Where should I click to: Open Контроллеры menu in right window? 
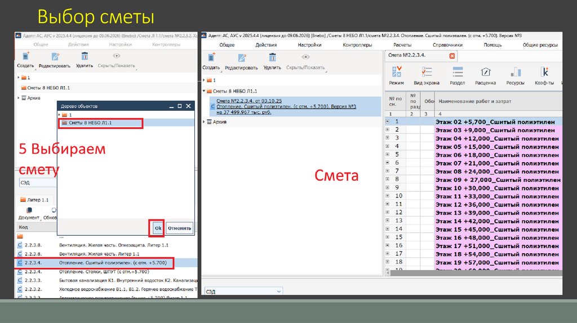(357, 45)
